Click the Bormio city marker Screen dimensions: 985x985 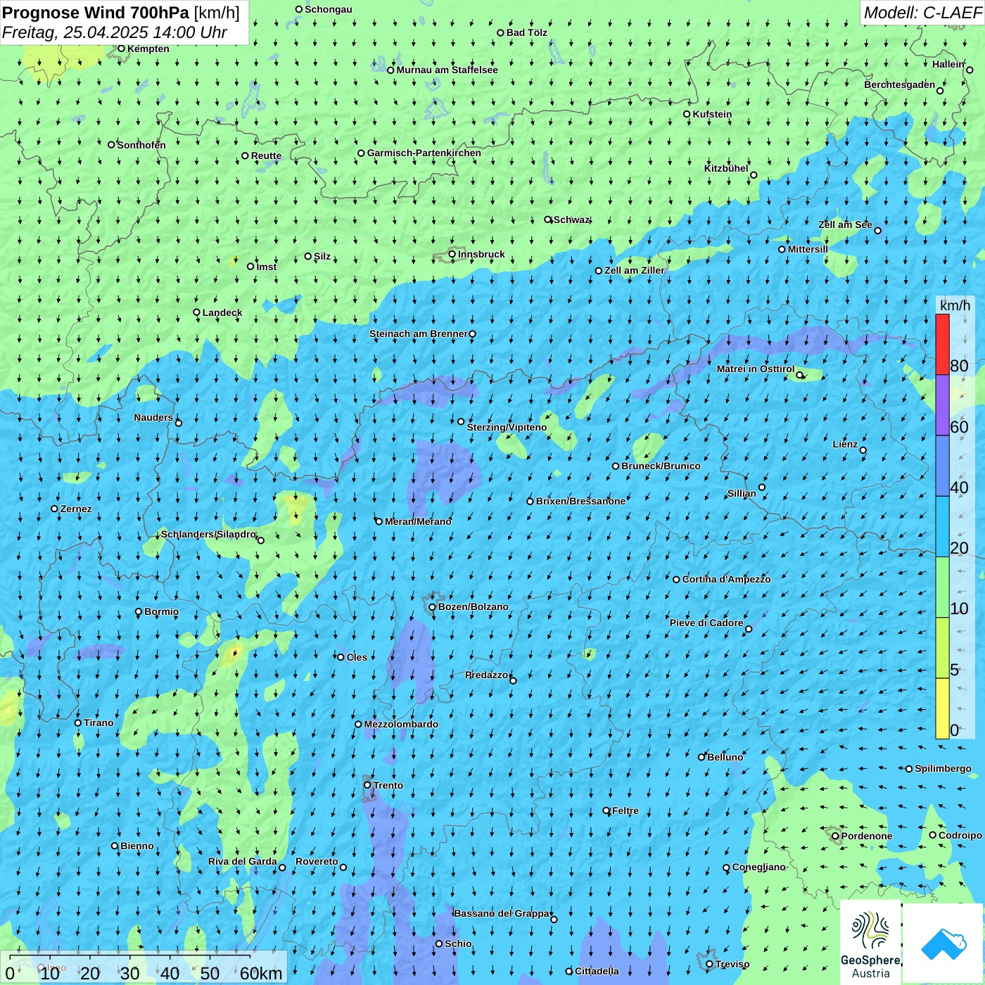139,611
